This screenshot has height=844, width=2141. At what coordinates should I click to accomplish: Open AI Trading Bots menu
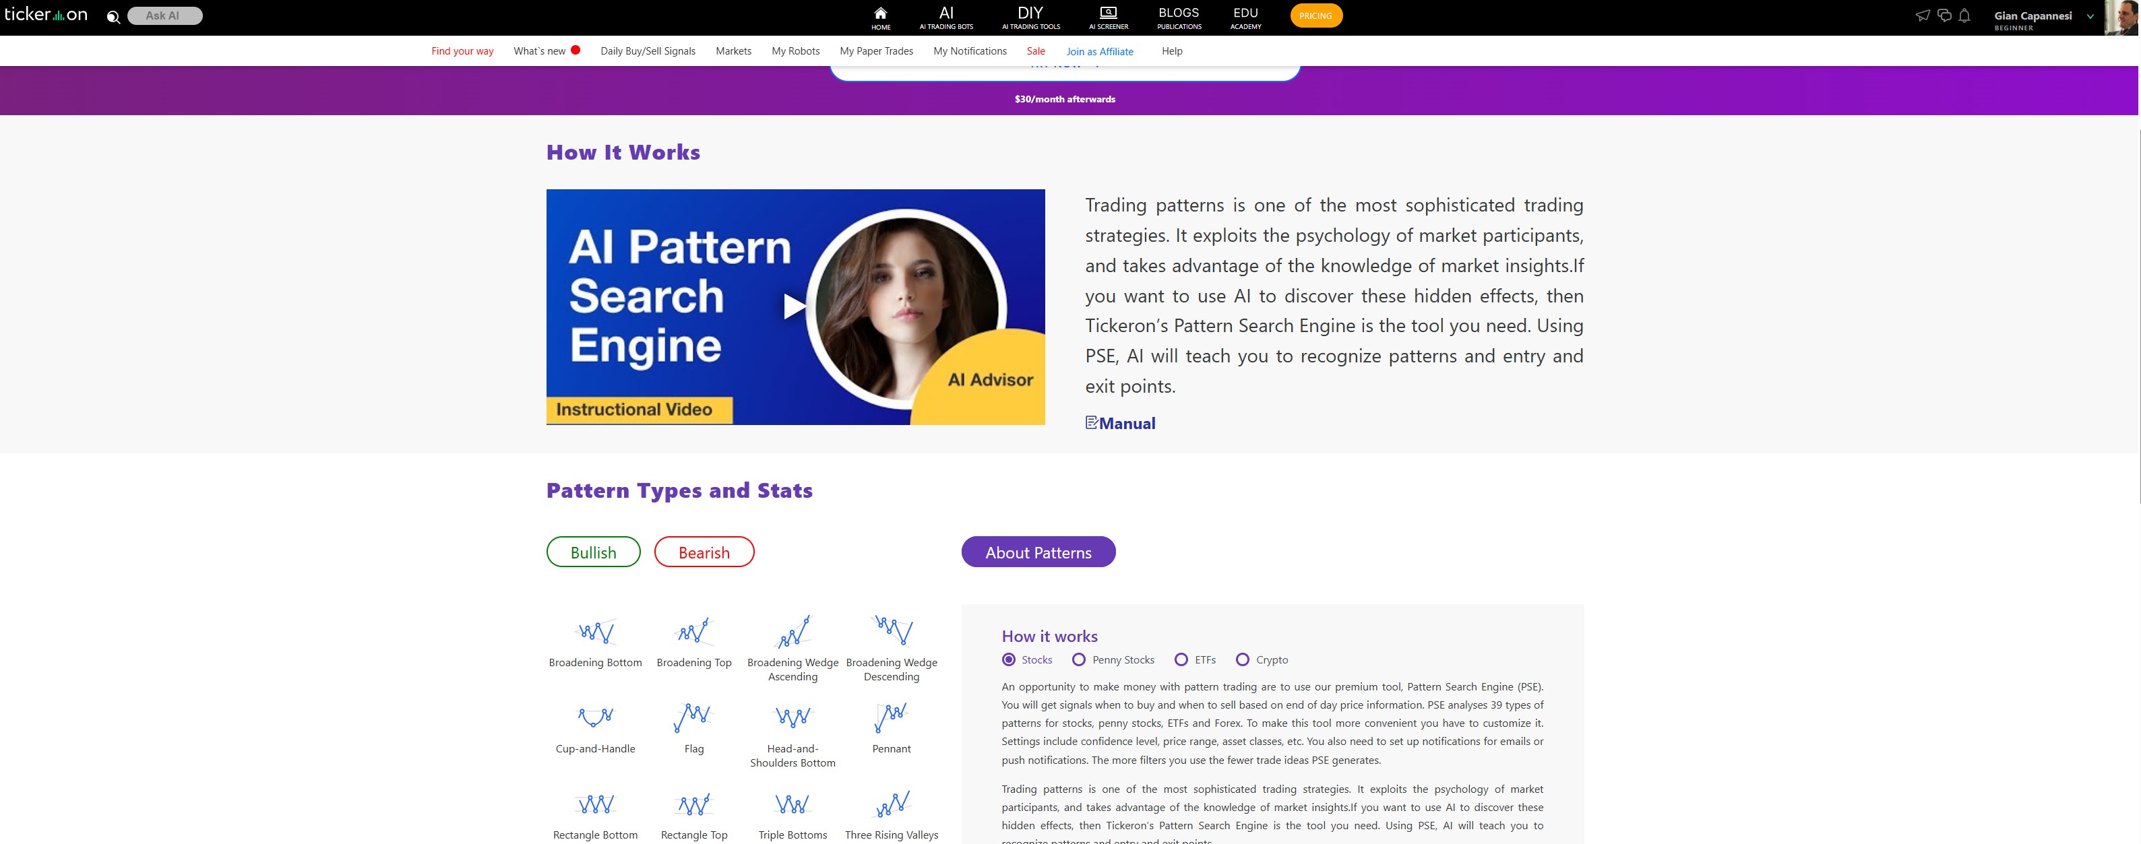coord(946,18)
